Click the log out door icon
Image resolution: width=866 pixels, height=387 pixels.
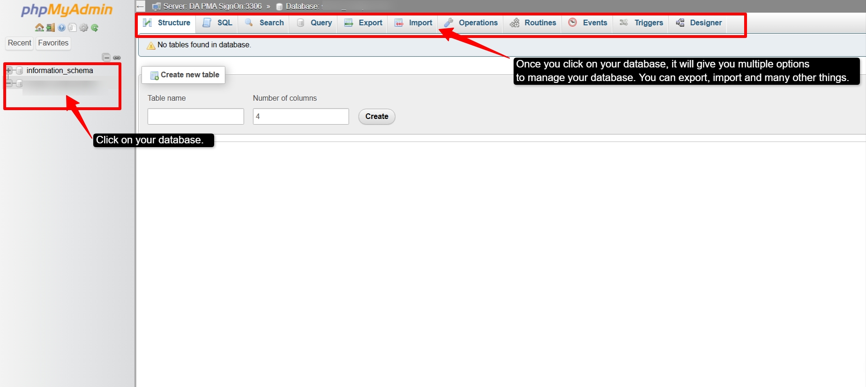pos(51,28)
